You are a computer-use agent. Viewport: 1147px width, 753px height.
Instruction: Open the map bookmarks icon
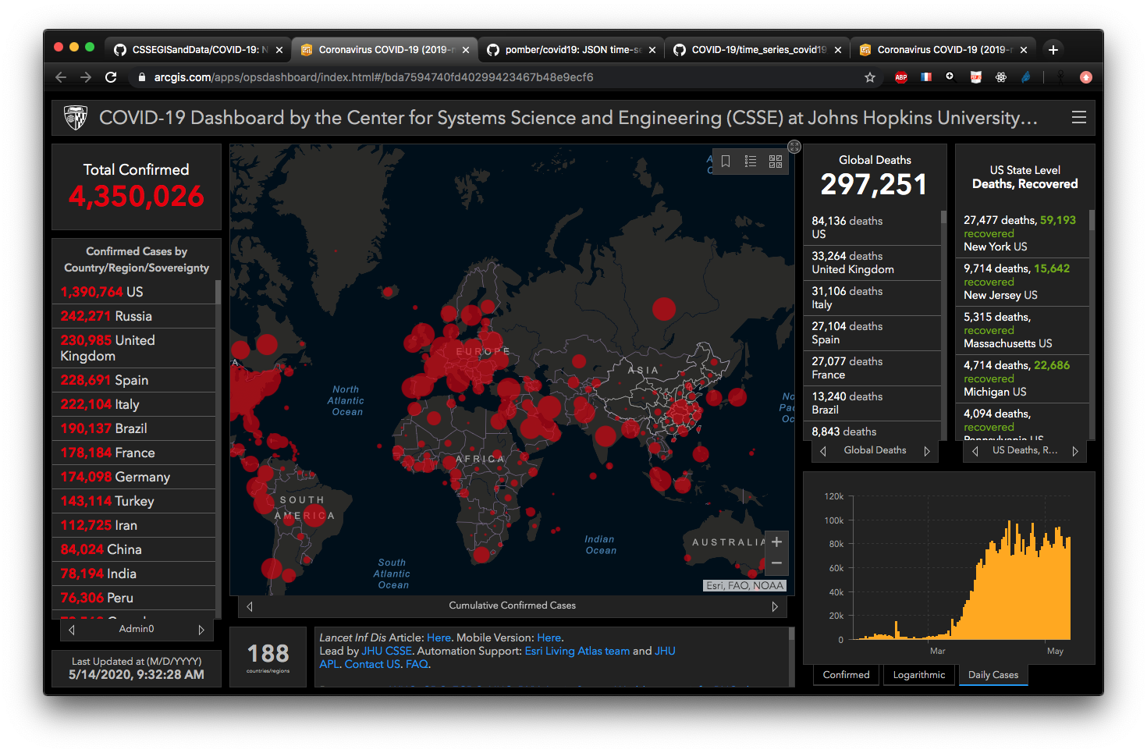tap(726, 161)
